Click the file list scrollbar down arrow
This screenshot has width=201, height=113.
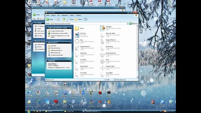[138, 77]
